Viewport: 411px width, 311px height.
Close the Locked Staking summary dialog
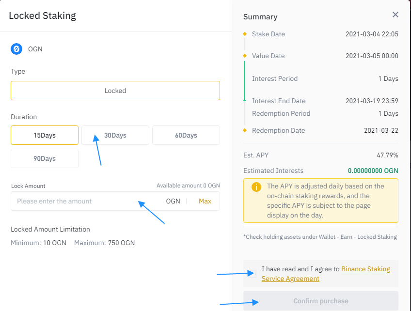coord(395,15)
